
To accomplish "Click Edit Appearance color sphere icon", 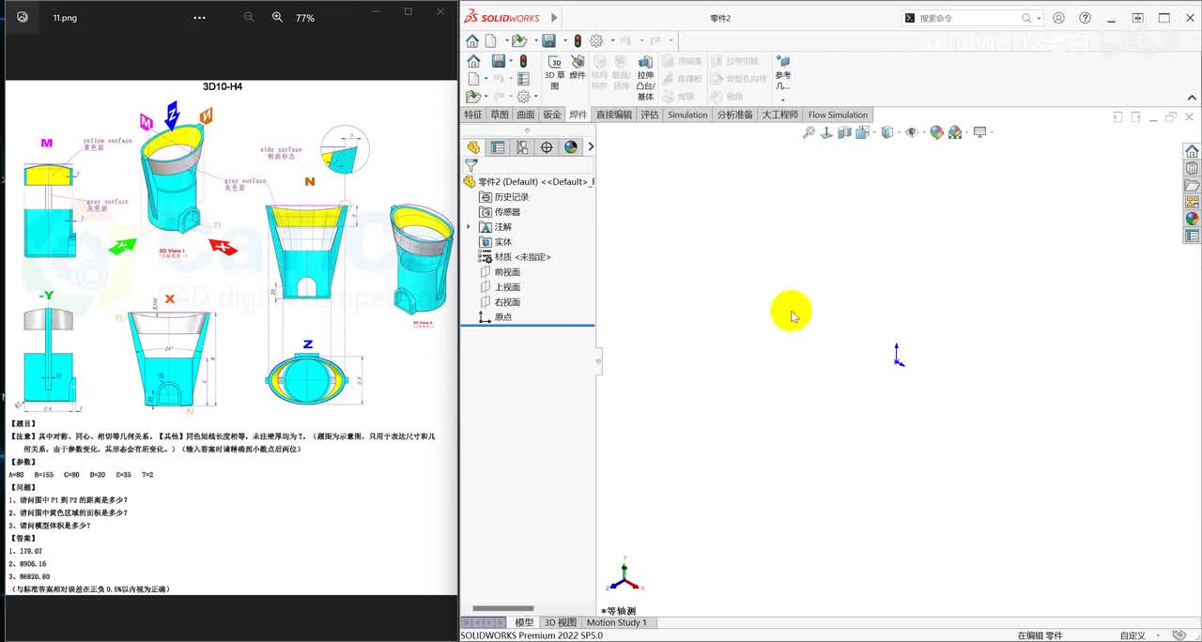I will (x=936, y=132).
